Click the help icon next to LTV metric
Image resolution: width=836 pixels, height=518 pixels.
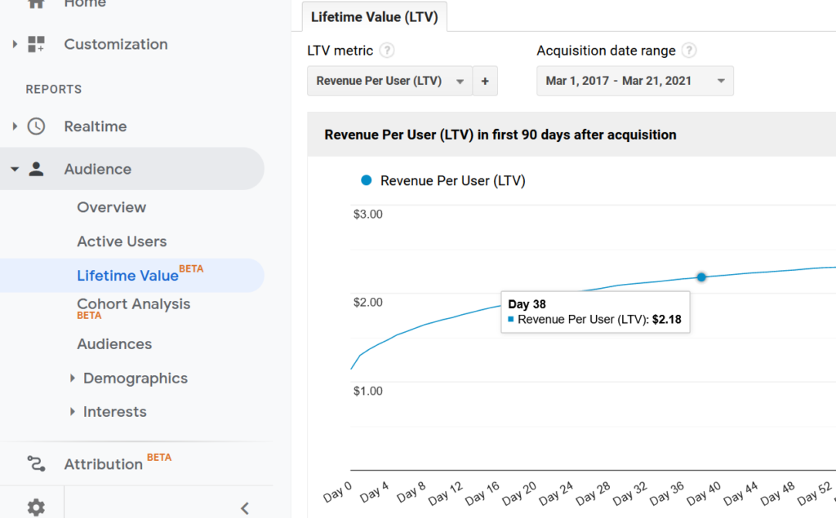tap(389, 50)
